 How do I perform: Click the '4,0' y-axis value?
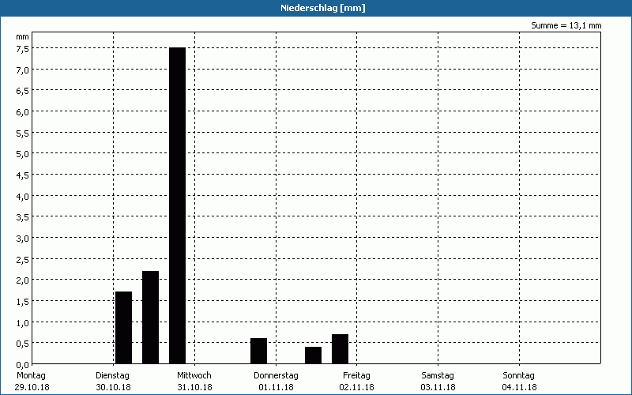(x=23, y=196)
